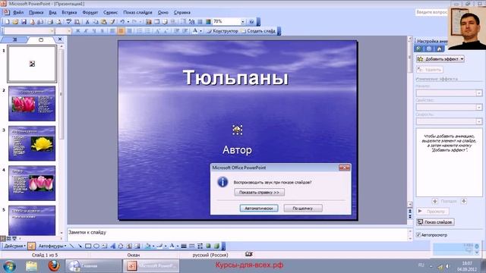Click the Insert WordArt icon
The height and width of the screenshot is (273, 486).
112,246
